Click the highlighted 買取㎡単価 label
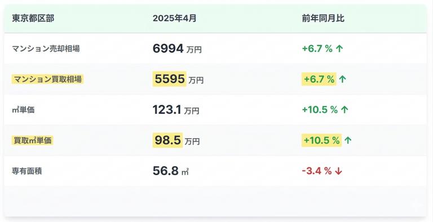This screenshot has width=433, height=222. pos(32,140)
